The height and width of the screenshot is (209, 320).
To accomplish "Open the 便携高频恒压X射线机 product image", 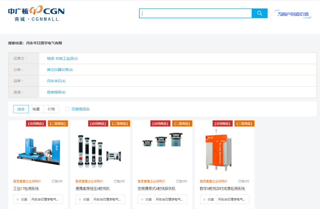I will tap(99, 151).
